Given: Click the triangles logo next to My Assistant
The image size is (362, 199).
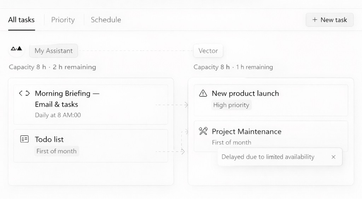Looking at the screenshot, I should (x=16, y=49).
